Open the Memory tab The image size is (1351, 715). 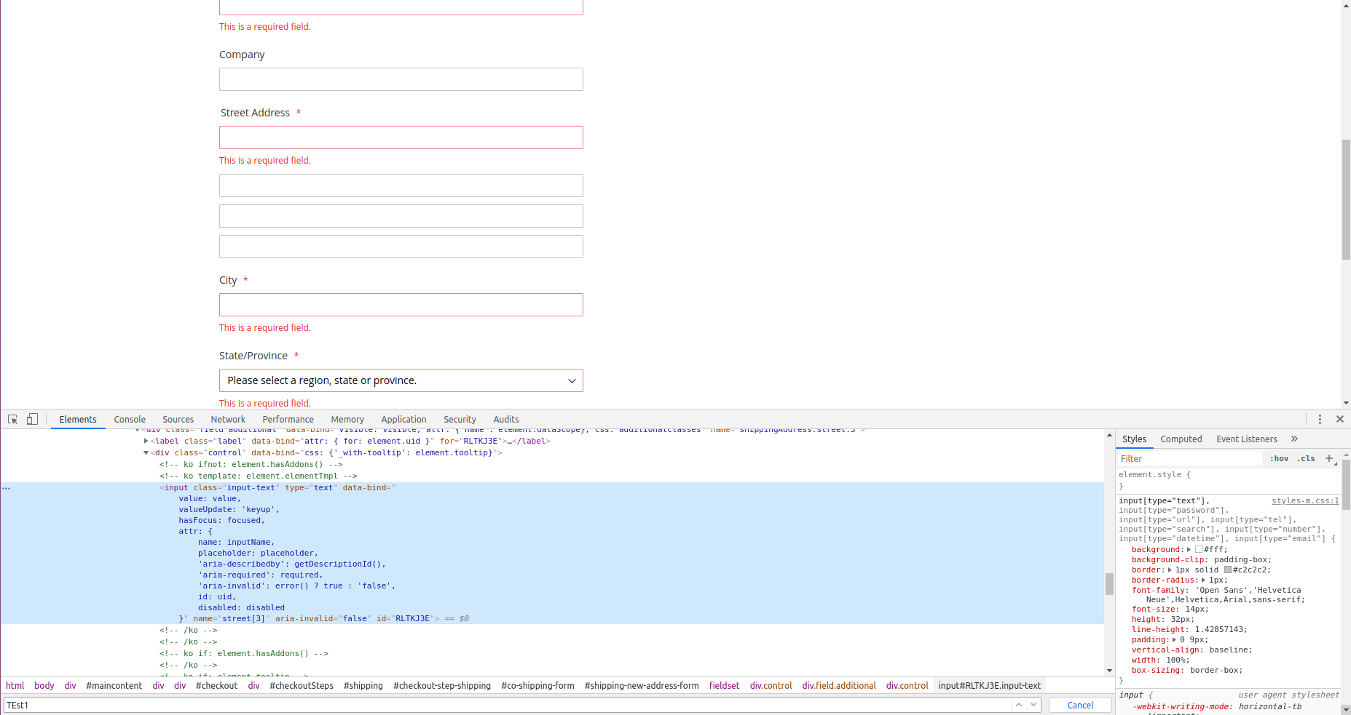[x=347, y=419]
